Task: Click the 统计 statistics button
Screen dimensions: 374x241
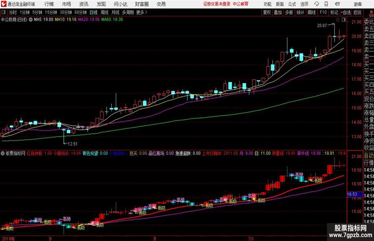Action: click(x=300, y=12)
